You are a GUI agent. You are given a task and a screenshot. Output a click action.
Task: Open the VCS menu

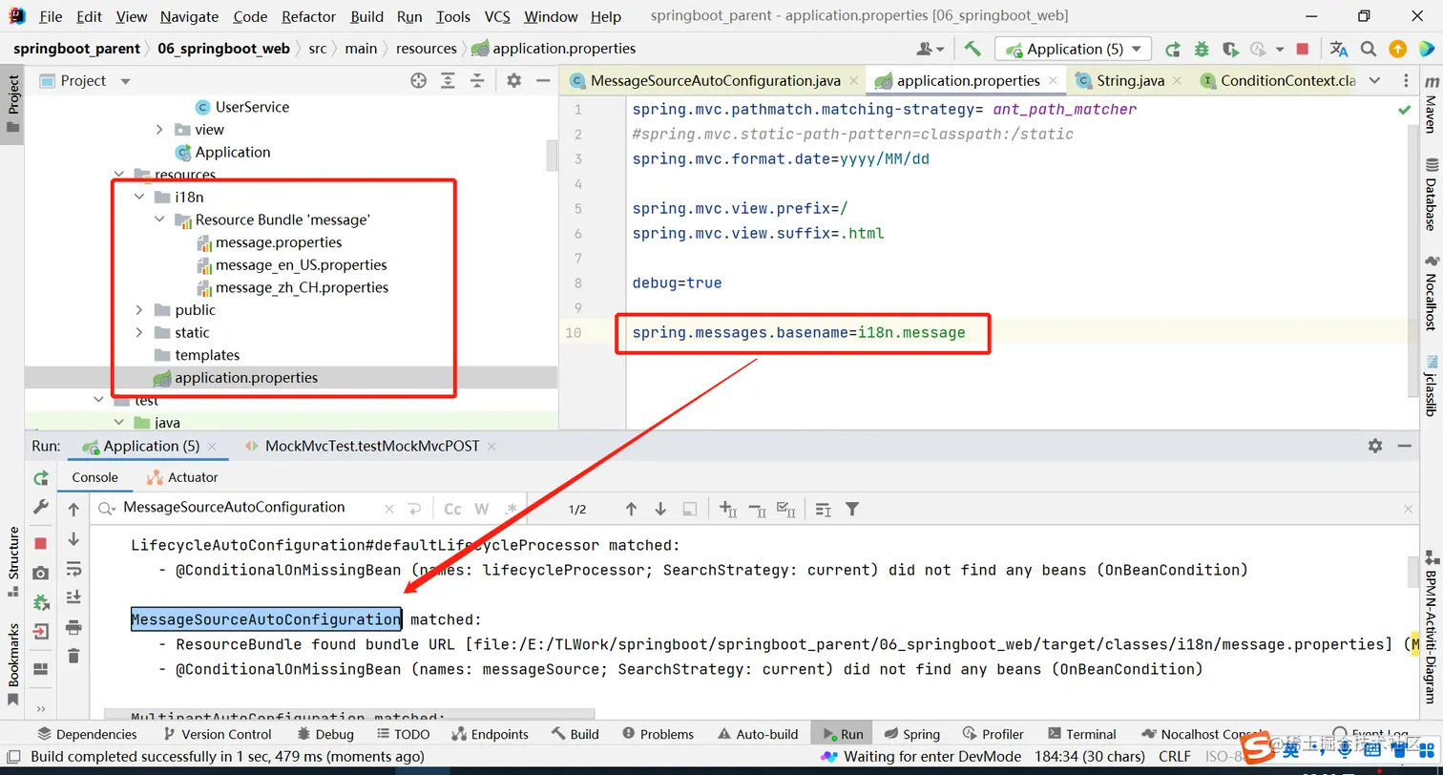[497, 16]
